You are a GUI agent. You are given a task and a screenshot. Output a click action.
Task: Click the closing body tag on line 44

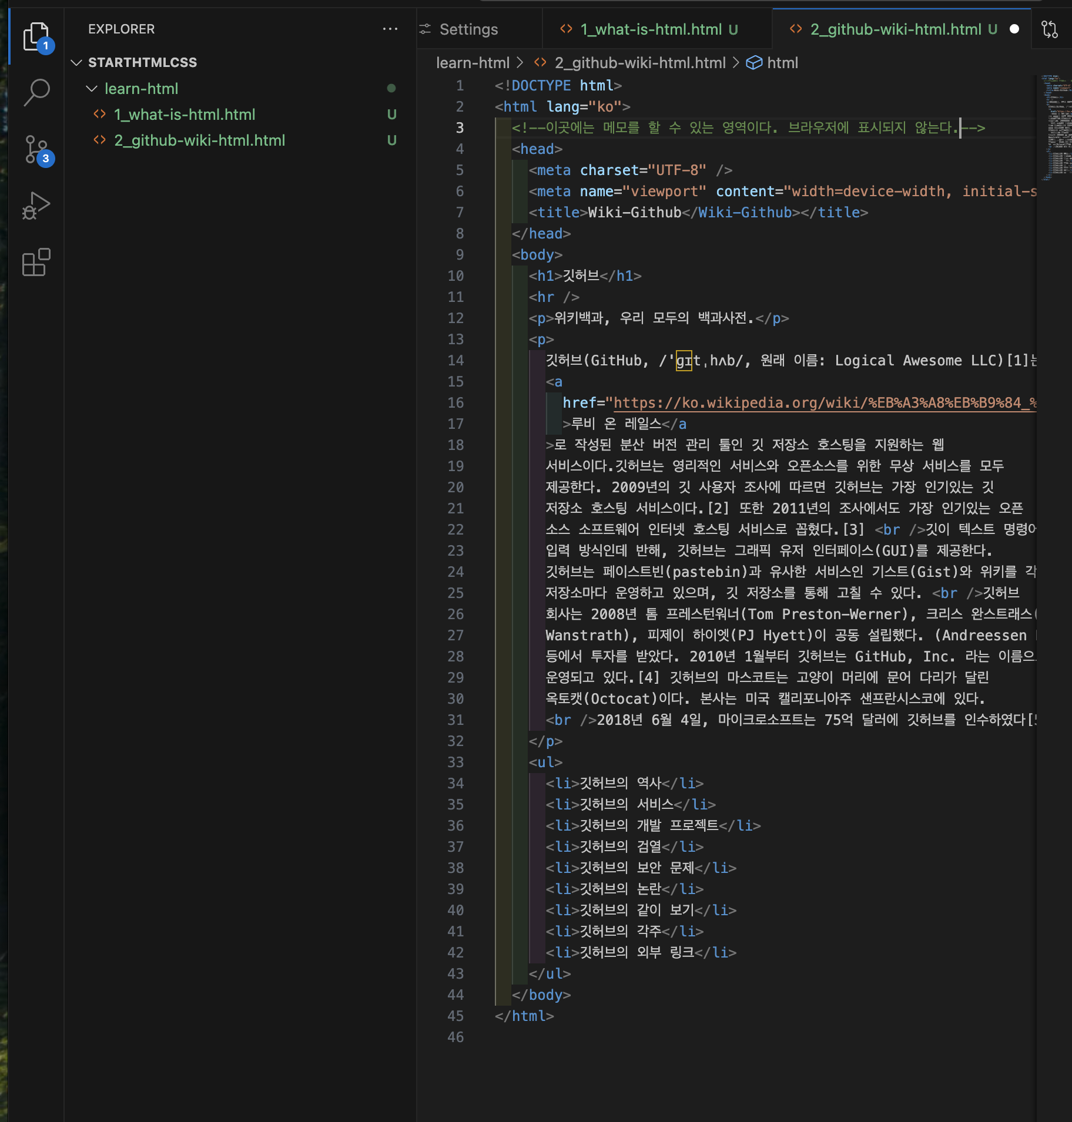(x=541, y=995)
